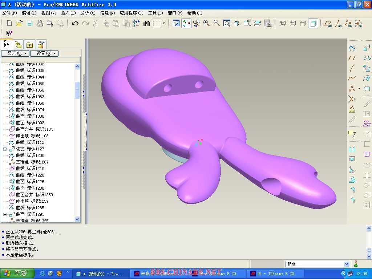Toggle datum planes display on/off

[328, 24]
